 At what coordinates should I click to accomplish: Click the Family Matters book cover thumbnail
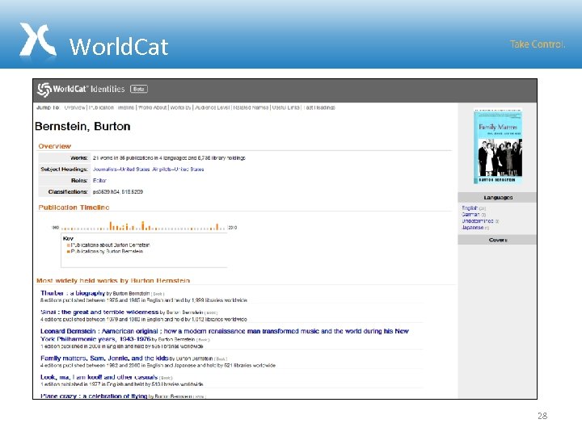pyautogui.click(x=498, y=146)
